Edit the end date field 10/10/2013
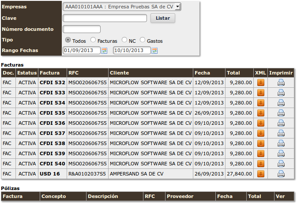 click(132, 50)
